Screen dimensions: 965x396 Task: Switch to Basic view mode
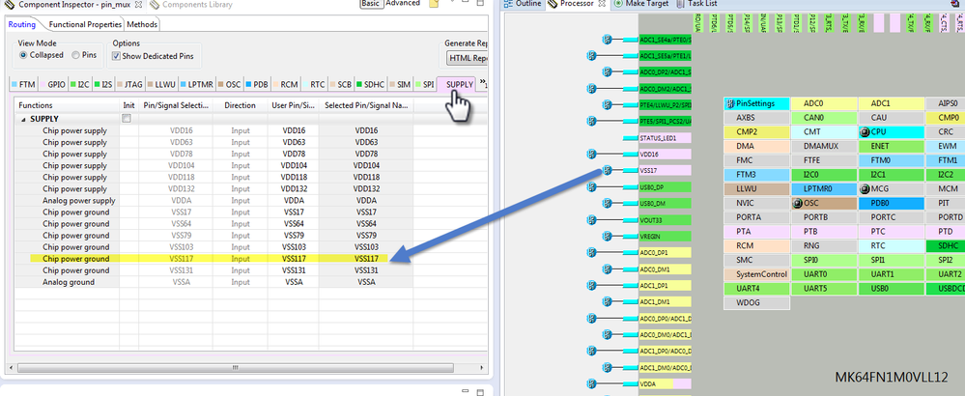coord(371,4)
